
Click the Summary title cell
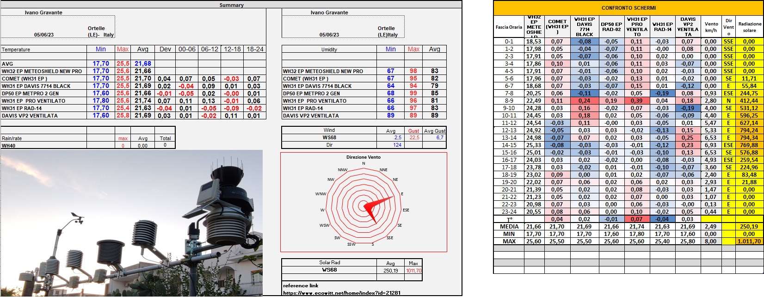[x=231, y=5]
